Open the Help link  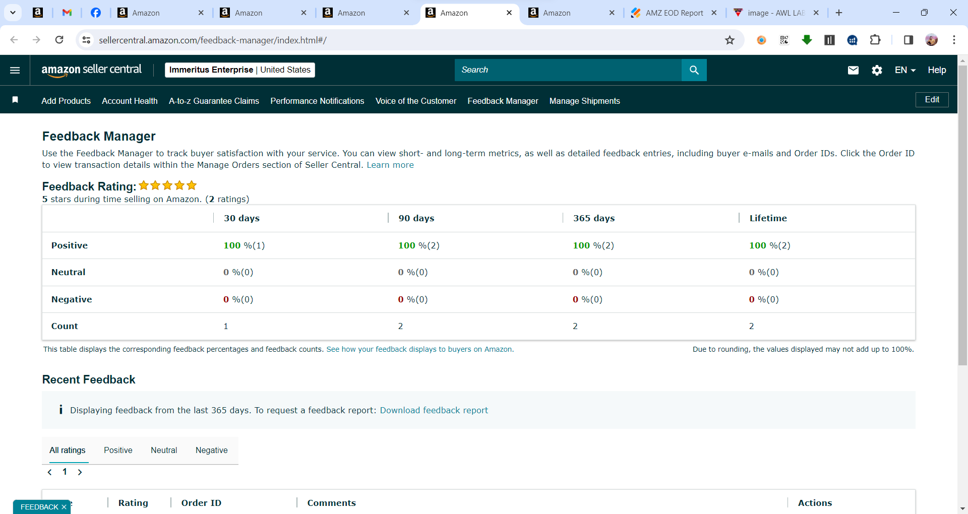tap(937, 70)
